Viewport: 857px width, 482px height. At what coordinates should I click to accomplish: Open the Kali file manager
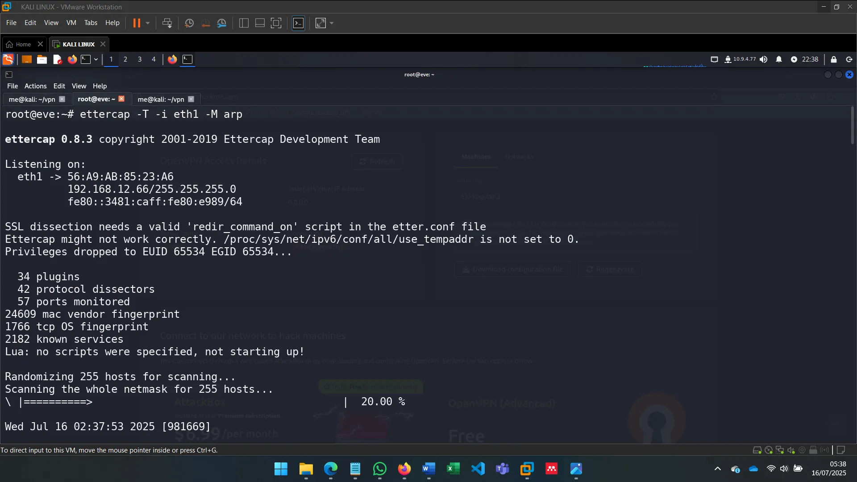point(42,59)
